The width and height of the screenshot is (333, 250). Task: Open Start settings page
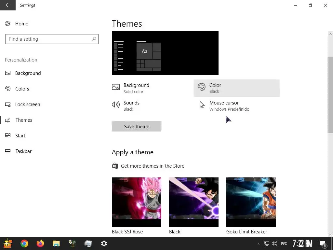tap(15, 136)
